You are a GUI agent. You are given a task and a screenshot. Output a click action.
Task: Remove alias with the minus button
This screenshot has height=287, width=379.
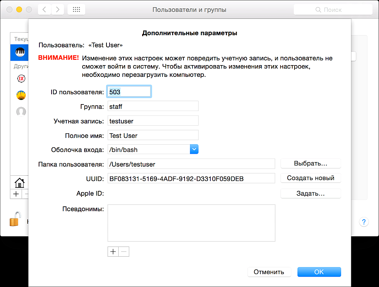124,252
